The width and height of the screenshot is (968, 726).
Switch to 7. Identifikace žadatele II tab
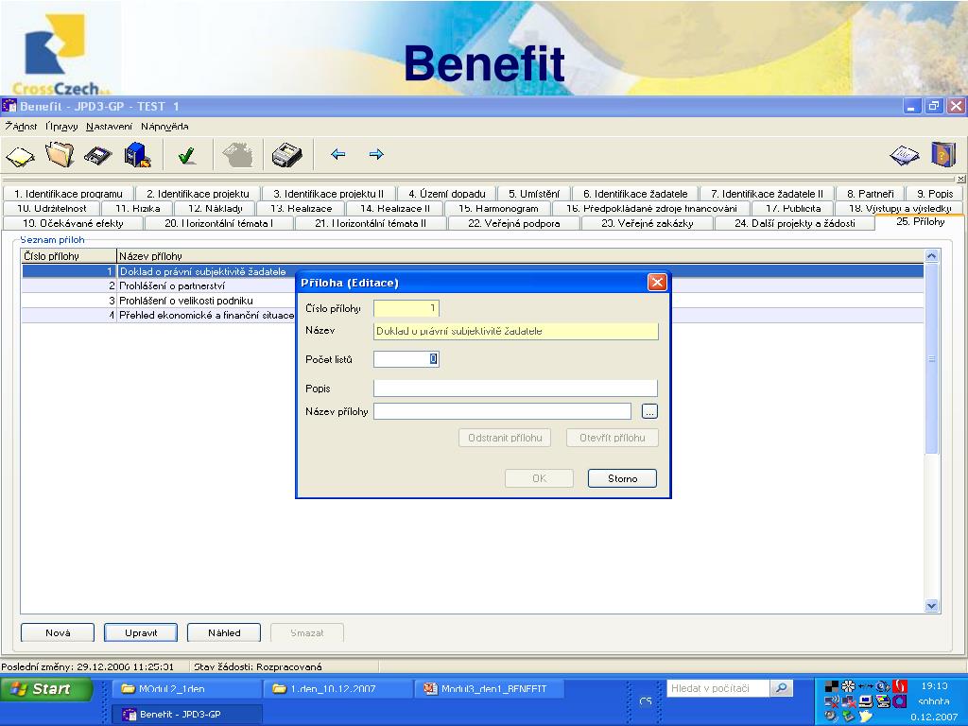[x=767, y=194]
